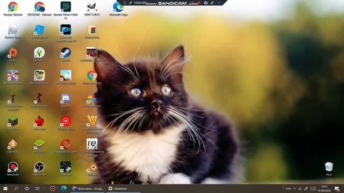Switch to the Nowa karta Chrome taskbar window
Viewport: 344px width, 193px height.
tap(88, 188)
